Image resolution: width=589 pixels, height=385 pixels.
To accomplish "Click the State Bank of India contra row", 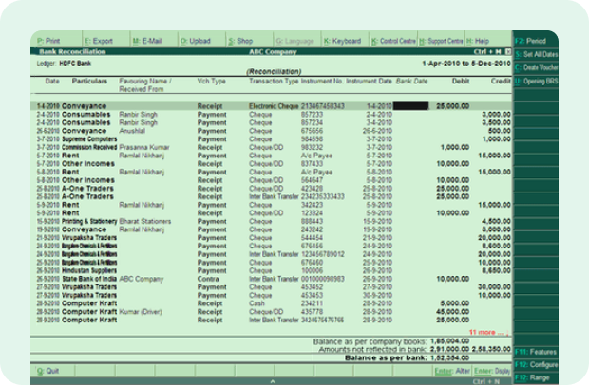I will (271, 279).
